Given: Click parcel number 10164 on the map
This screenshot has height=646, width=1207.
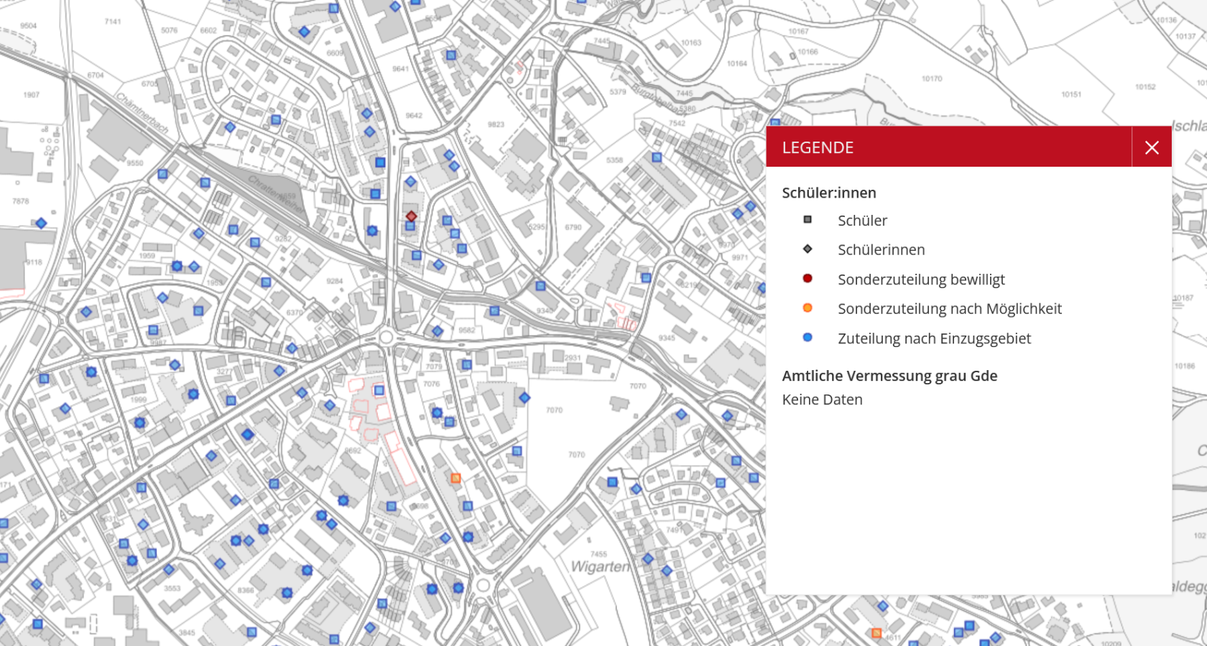Looking at the screenshot, I should tap(736, 63).
